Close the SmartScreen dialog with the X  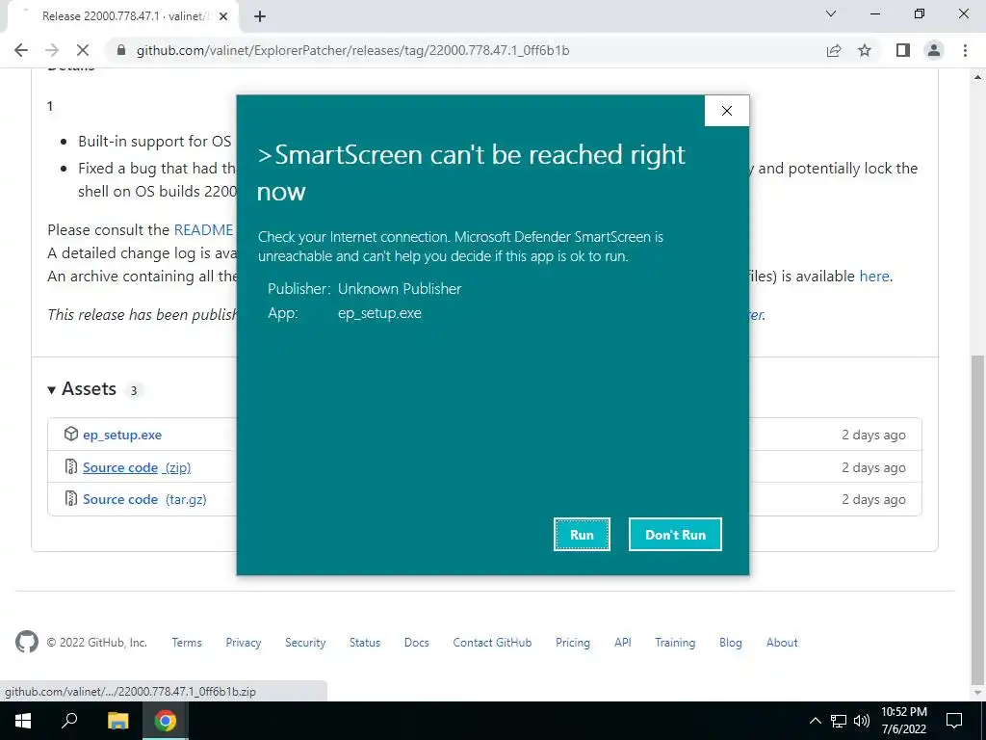pyautogui.click(x=727, y=111)
